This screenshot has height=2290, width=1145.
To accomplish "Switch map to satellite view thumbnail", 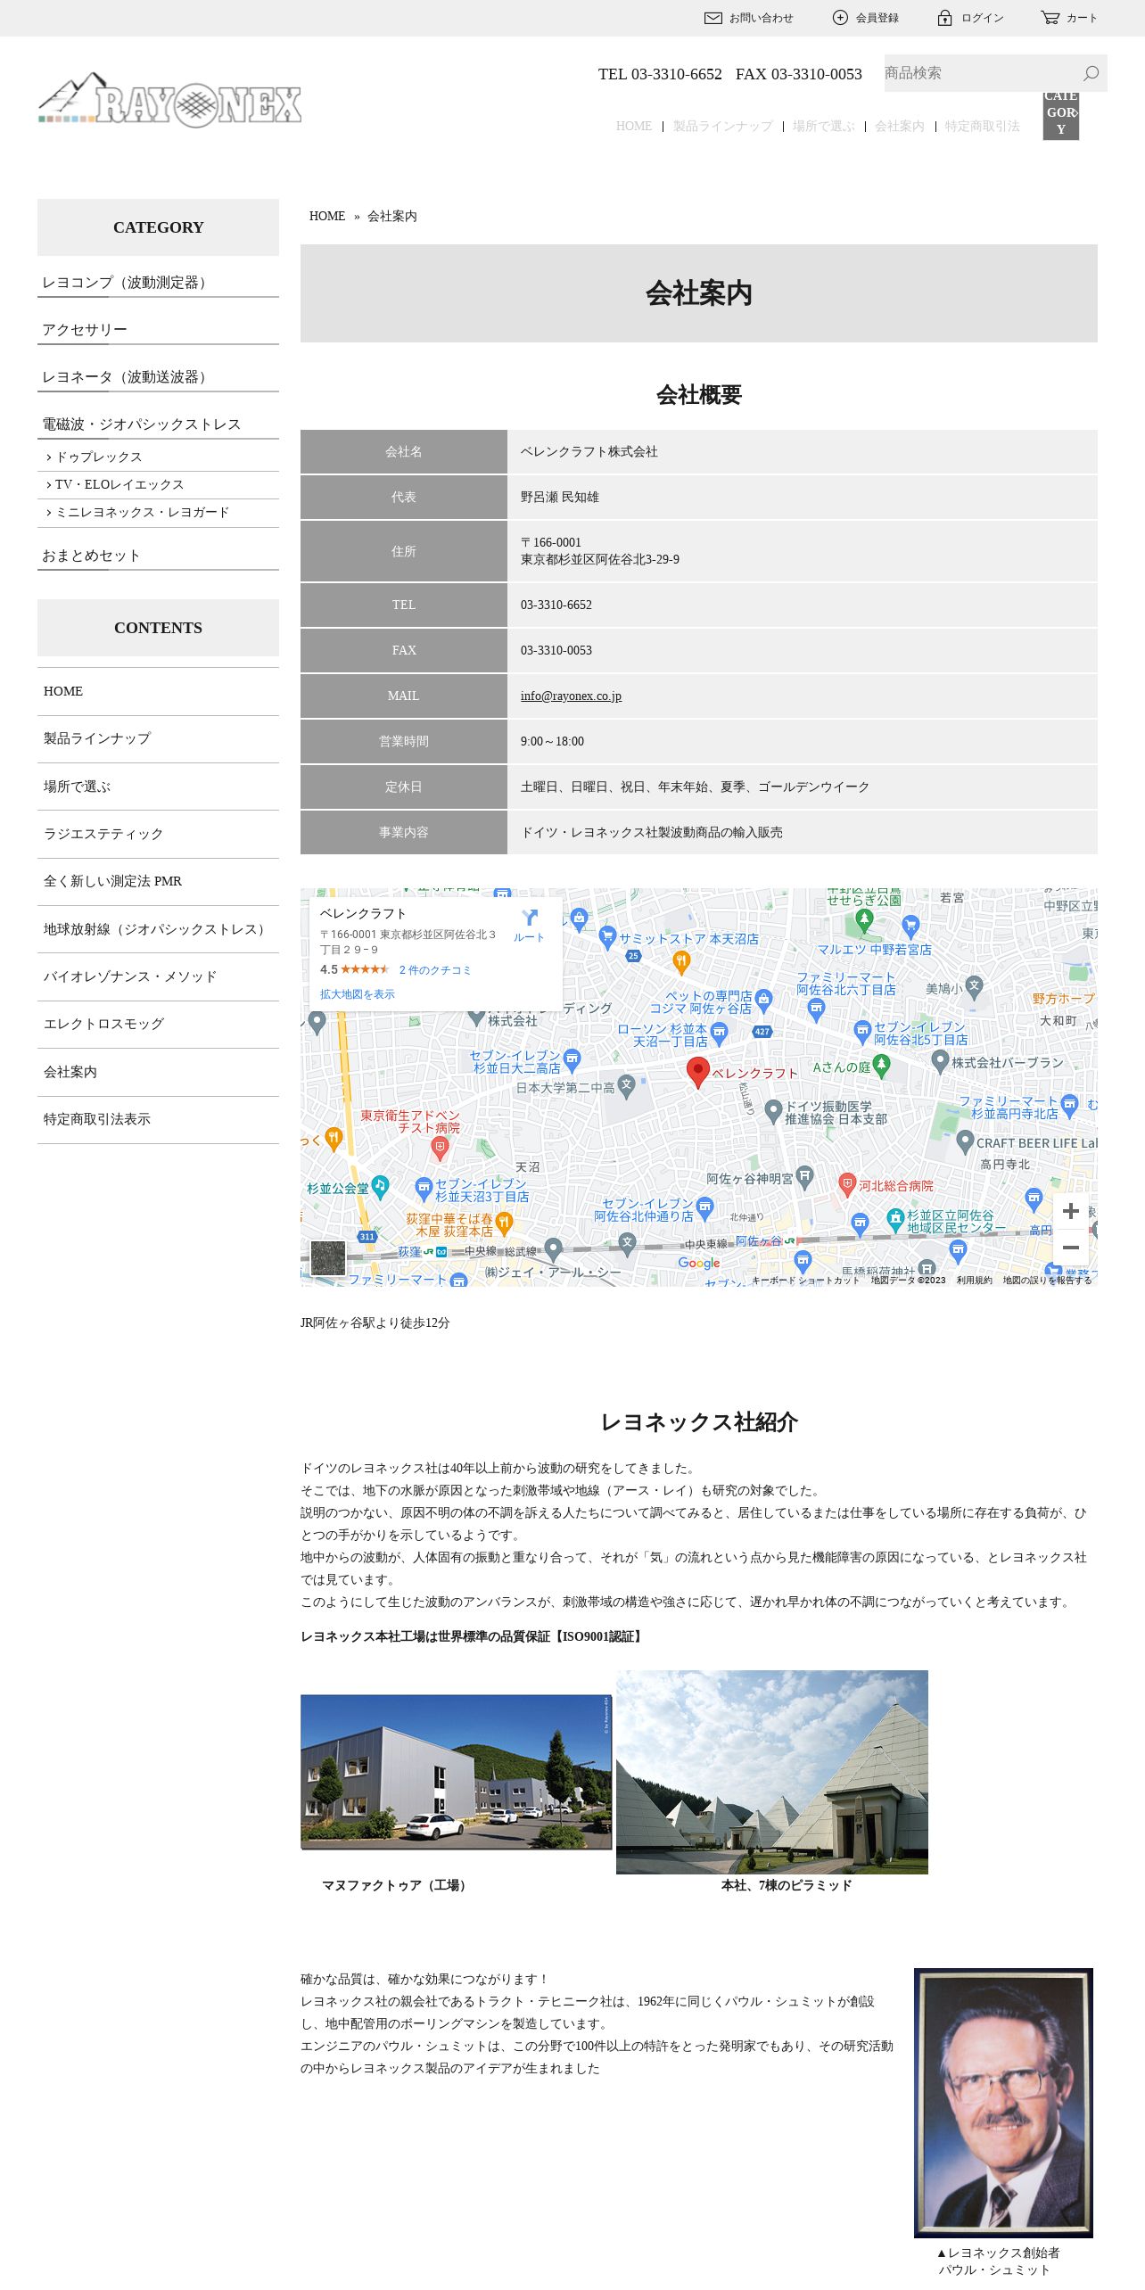I will coord(327,1258).
